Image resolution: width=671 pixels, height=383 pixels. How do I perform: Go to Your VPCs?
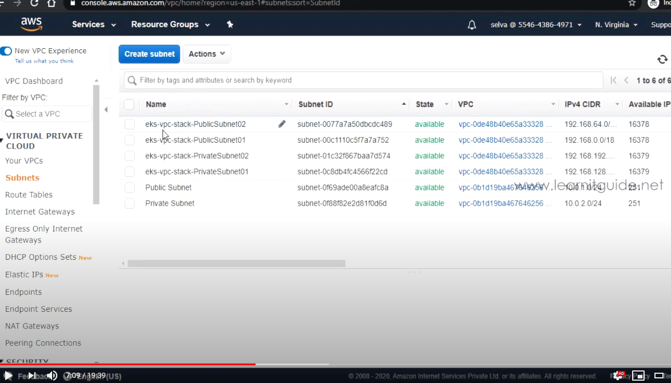[24, 161]
